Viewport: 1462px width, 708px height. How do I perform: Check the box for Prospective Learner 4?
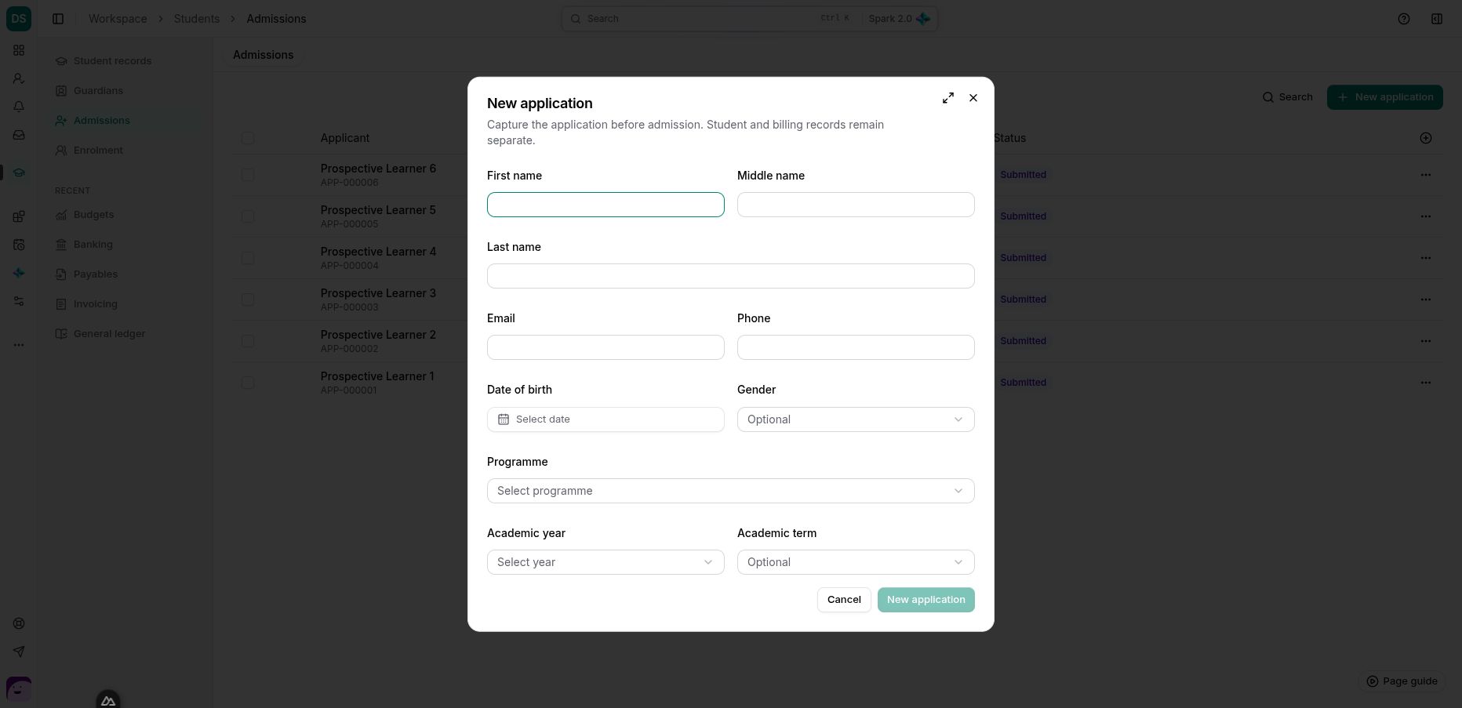248,258
